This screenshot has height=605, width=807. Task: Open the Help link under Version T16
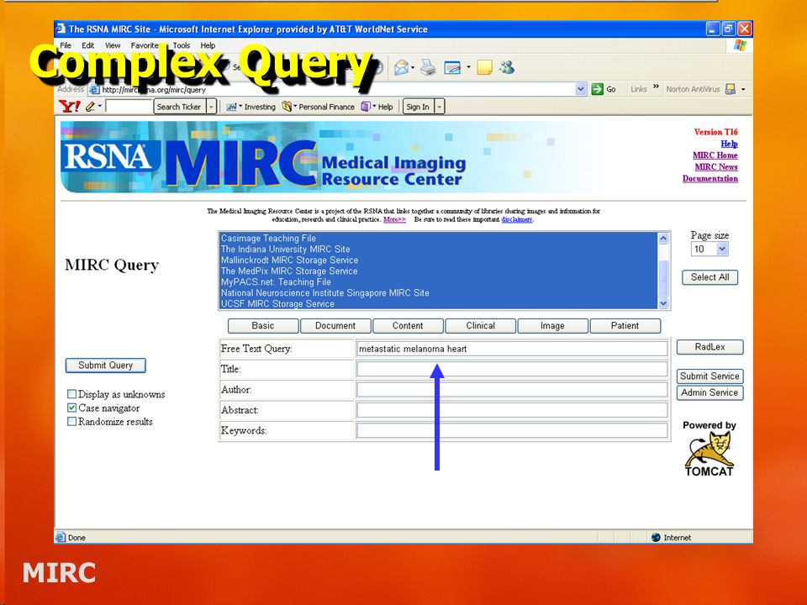(x=730, y=144)
